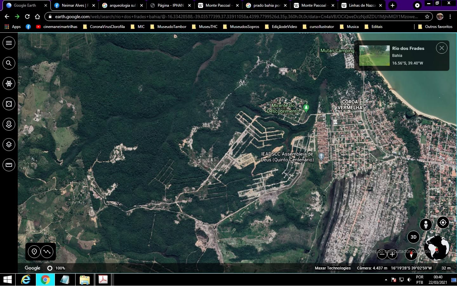The height and width of the screenshot is (286, 457).
Task: Open a new browser tab
Action: coord(393,5)
